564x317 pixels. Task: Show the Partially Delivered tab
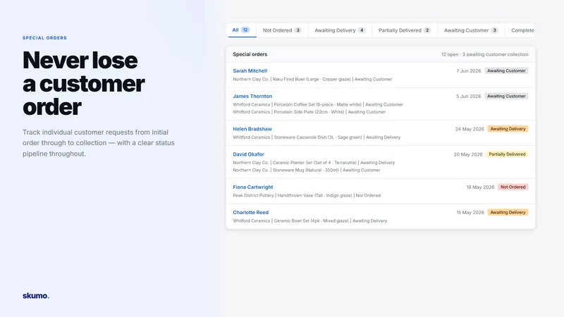pos(404,30)
